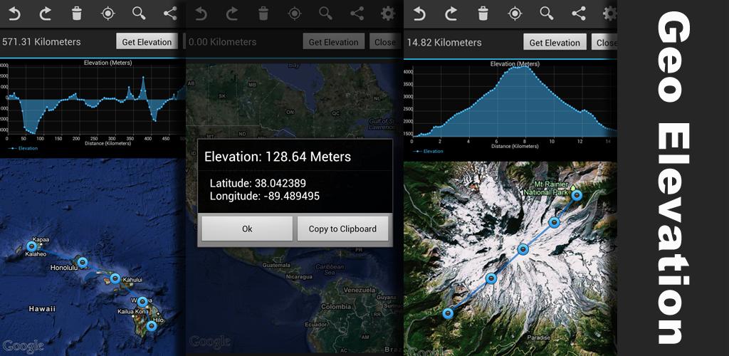Click Close button in middle screen
The width and height of the screenshot is (729, 356).
point(385,42)
